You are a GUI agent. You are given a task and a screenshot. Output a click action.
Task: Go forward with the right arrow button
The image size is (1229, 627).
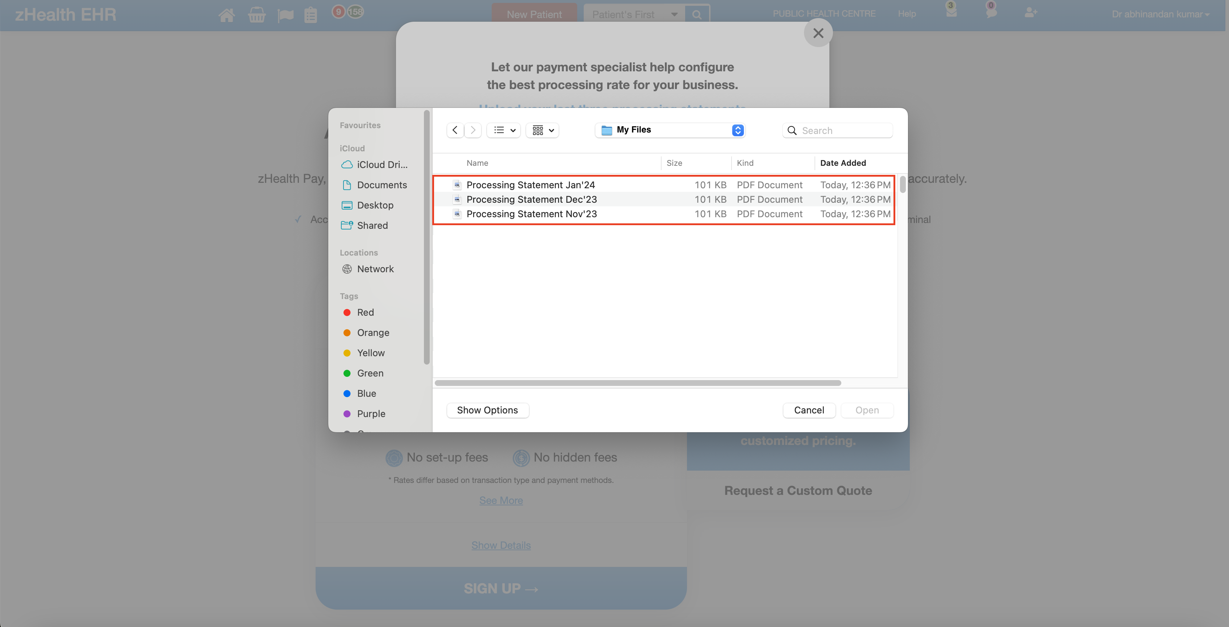473,130
